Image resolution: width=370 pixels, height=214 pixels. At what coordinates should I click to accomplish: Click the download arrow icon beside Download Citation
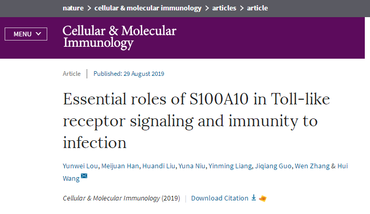(254, 198)
